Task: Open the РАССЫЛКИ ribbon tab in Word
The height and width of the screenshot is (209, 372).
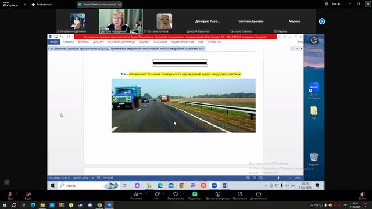Action: click(160, 42)
